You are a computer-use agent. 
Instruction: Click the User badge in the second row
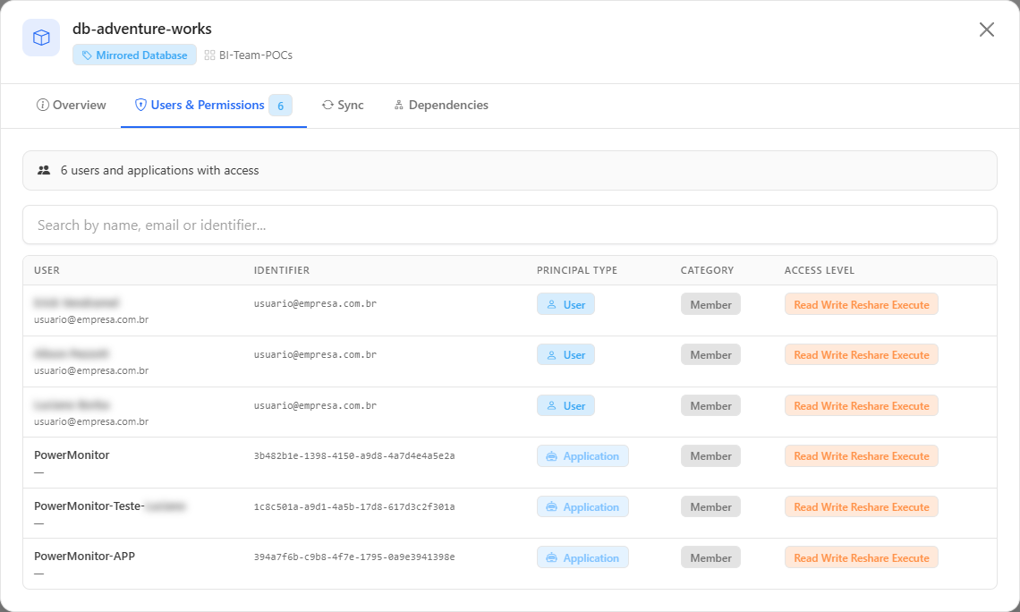pyautogui.click(x=566, y=355)
